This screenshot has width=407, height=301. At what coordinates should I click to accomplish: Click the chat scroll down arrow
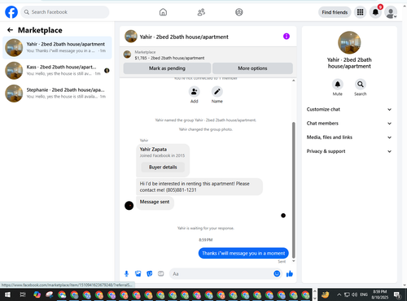(x=293, y=261)
